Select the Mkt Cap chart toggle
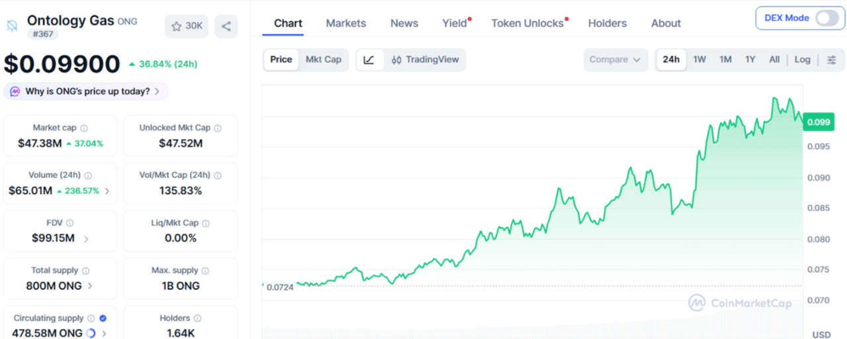Screen dimensions: 847x339 coord(324,60)
